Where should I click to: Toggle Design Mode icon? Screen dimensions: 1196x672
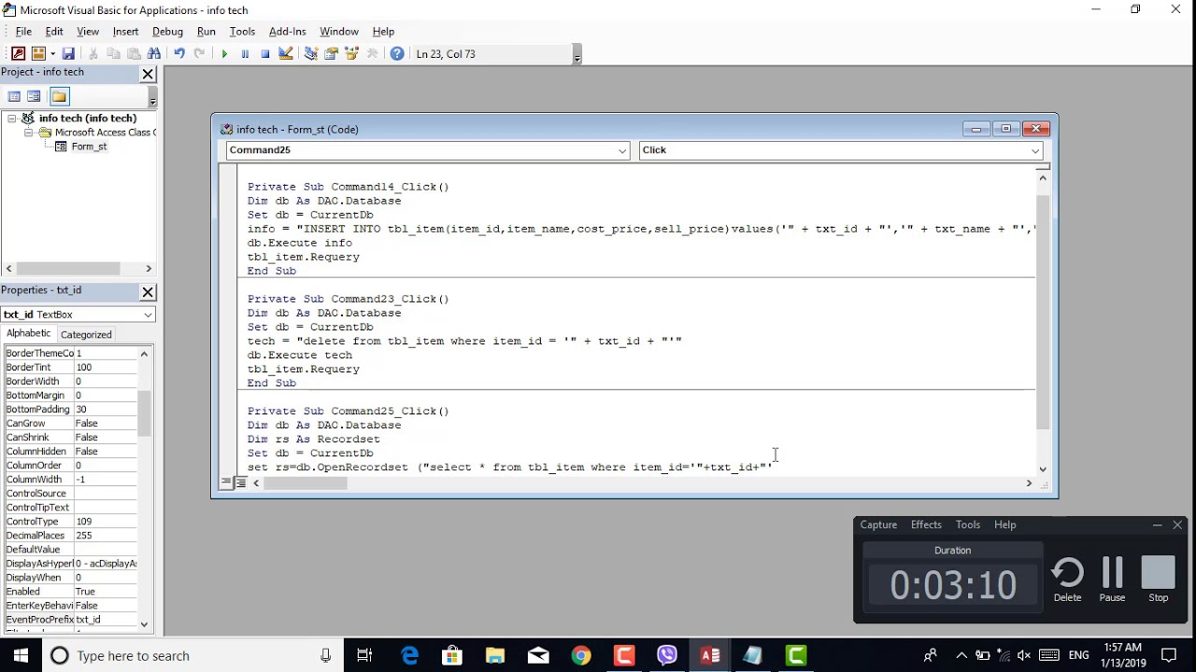tap(286, 54)
